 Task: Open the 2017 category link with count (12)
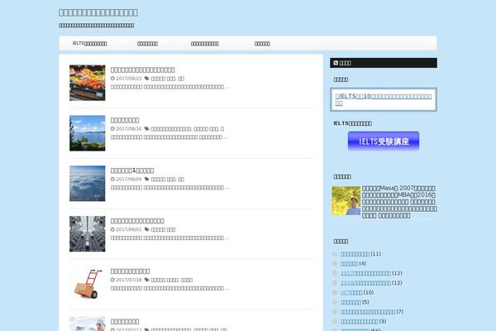365,273
